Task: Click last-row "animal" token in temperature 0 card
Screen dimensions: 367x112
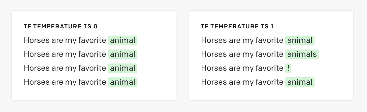Action: 123,82
